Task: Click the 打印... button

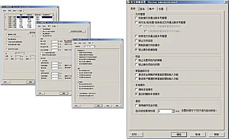Action: 136,134
